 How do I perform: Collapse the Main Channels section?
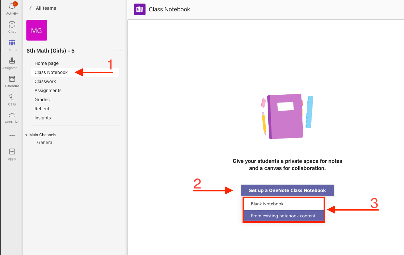coord(26,135)
